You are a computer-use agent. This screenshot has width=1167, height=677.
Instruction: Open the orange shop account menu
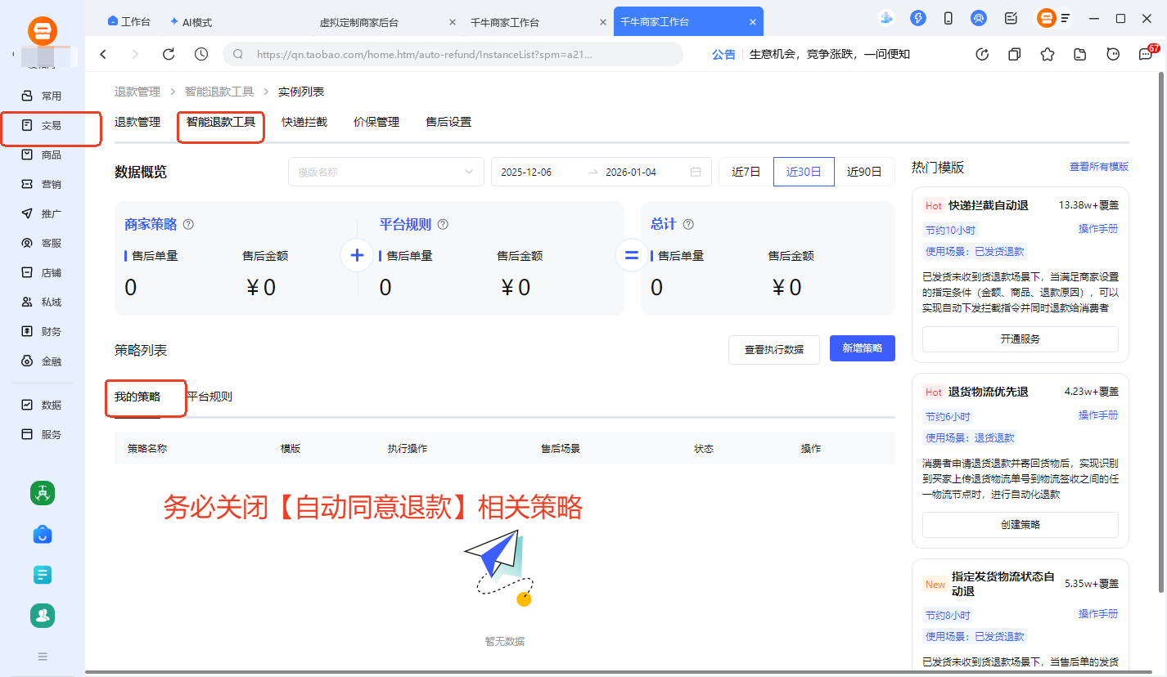pyautogui.click(x=1053, y=18)
